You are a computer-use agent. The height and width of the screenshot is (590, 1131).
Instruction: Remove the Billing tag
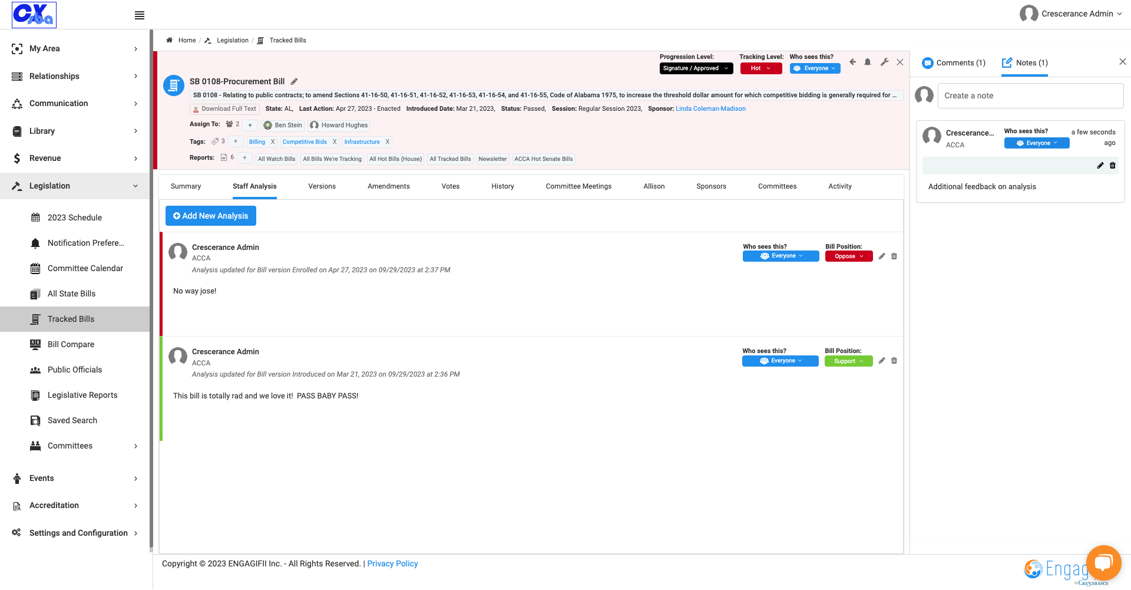click(x=273, y=142)
